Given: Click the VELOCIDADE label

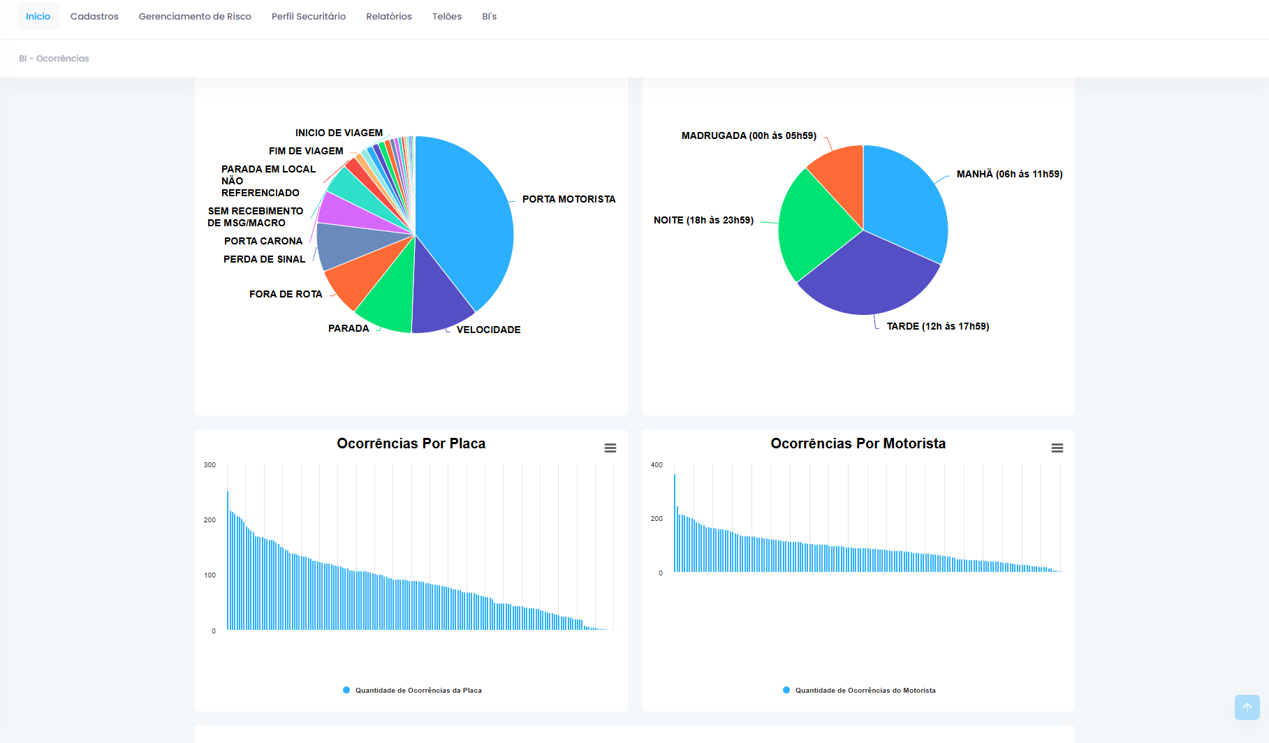Looking at the screenshot, I should (x=488, y=330).
